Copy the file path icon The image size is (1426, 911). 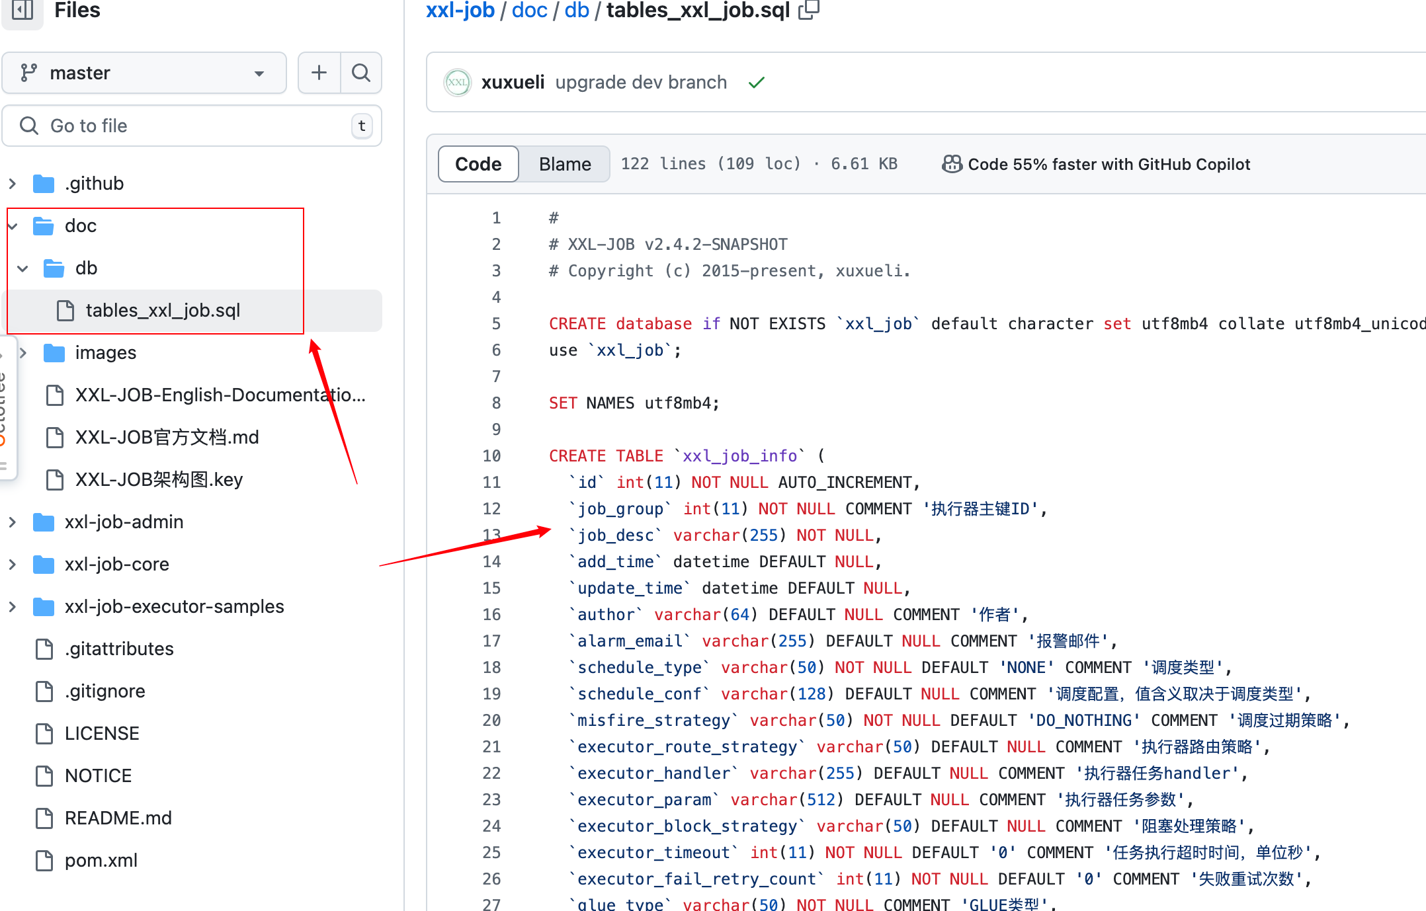pyautogui.click(x=809, y=9)
